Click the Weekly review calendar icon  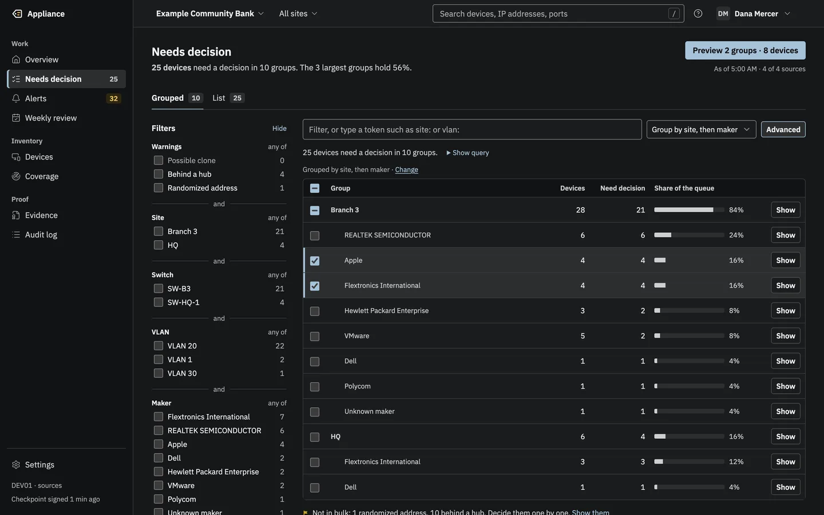[16, 118]
